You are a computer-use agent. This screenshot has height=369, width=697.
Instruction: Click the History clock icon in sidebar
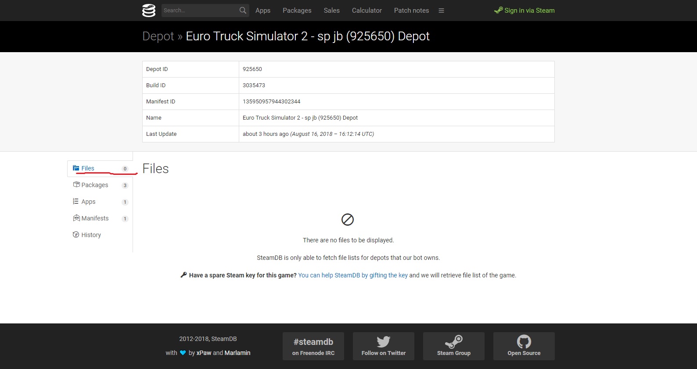click(76, 234)
